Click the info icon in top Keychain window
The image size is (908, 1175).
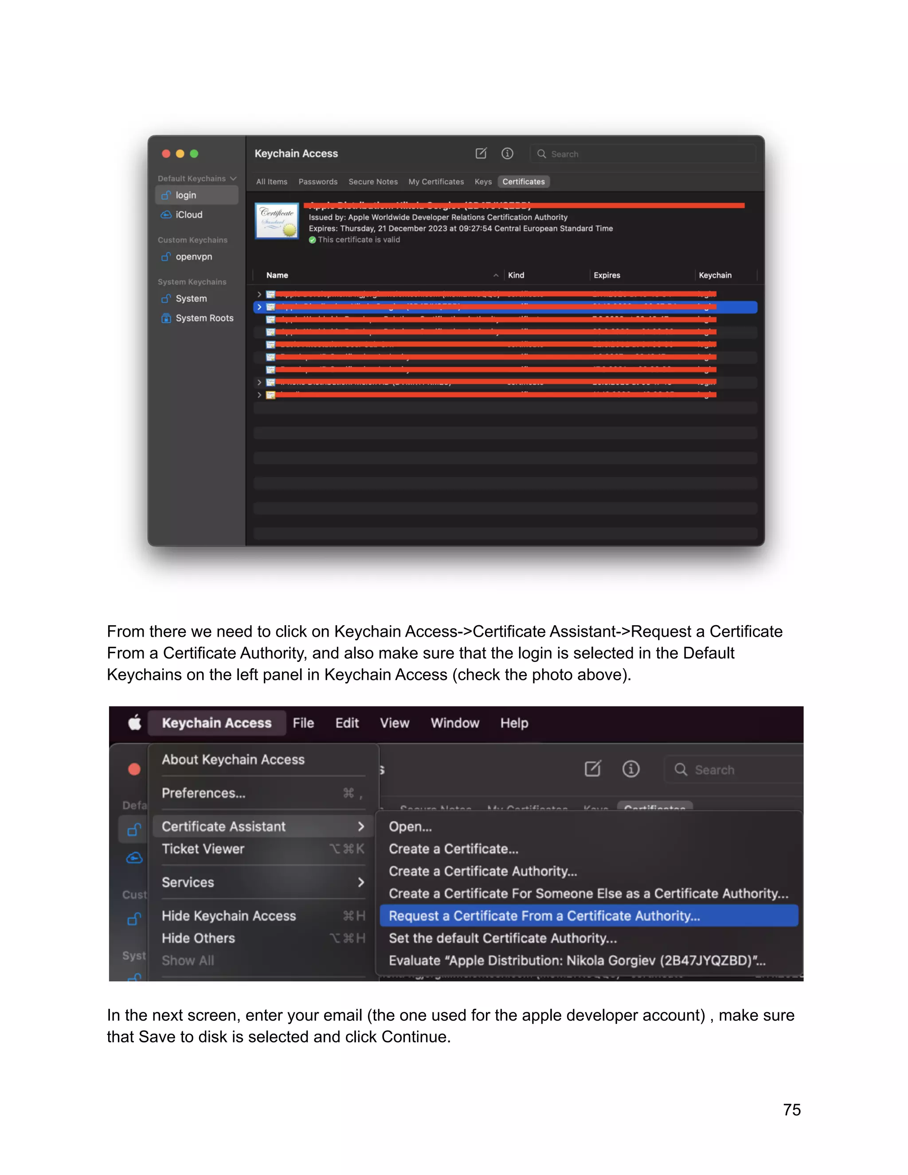[x=507, y=154]
